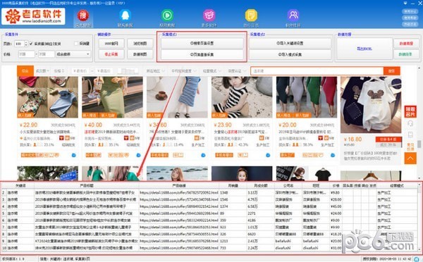The image size is (423, 262).
Task: Click the minimum price field in collection panel
Action: click(x=26, y=54)
